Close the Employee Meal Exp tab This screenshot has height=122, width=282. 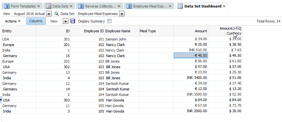pyautogui.click(x=170, y=6)
